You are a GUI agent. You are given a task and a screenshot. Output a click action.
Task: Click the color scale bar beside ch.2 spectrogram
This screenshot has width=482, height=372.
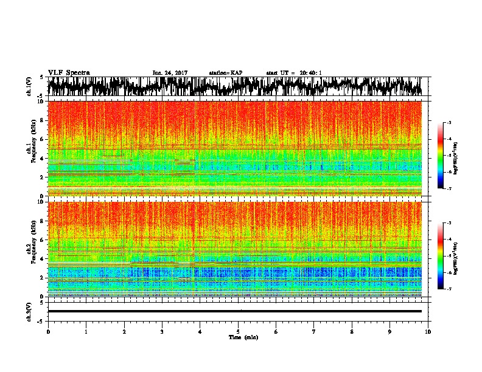tap(440, 256)
